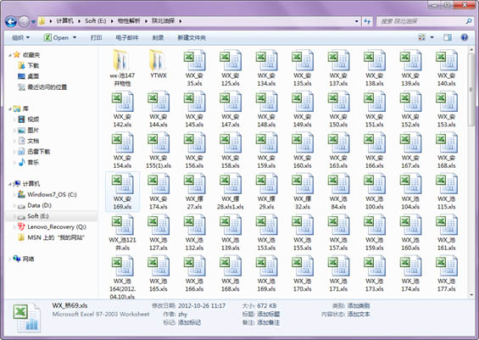Image resolution: width=479 pixels, height=340 pixels.
Task: Select the WX_安125.xls file icon
Action: (x=231, y=60)
